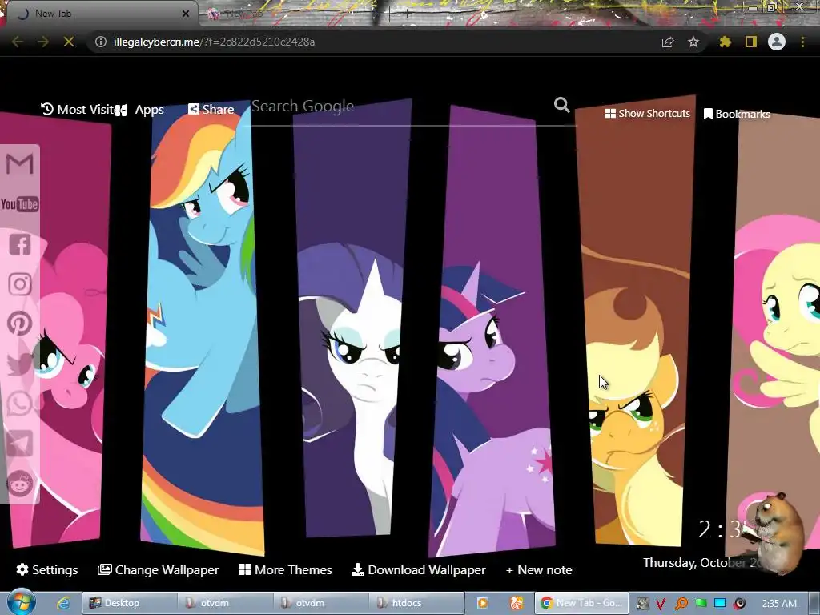Switch to htdocs taskbar window

coord(416,603)
